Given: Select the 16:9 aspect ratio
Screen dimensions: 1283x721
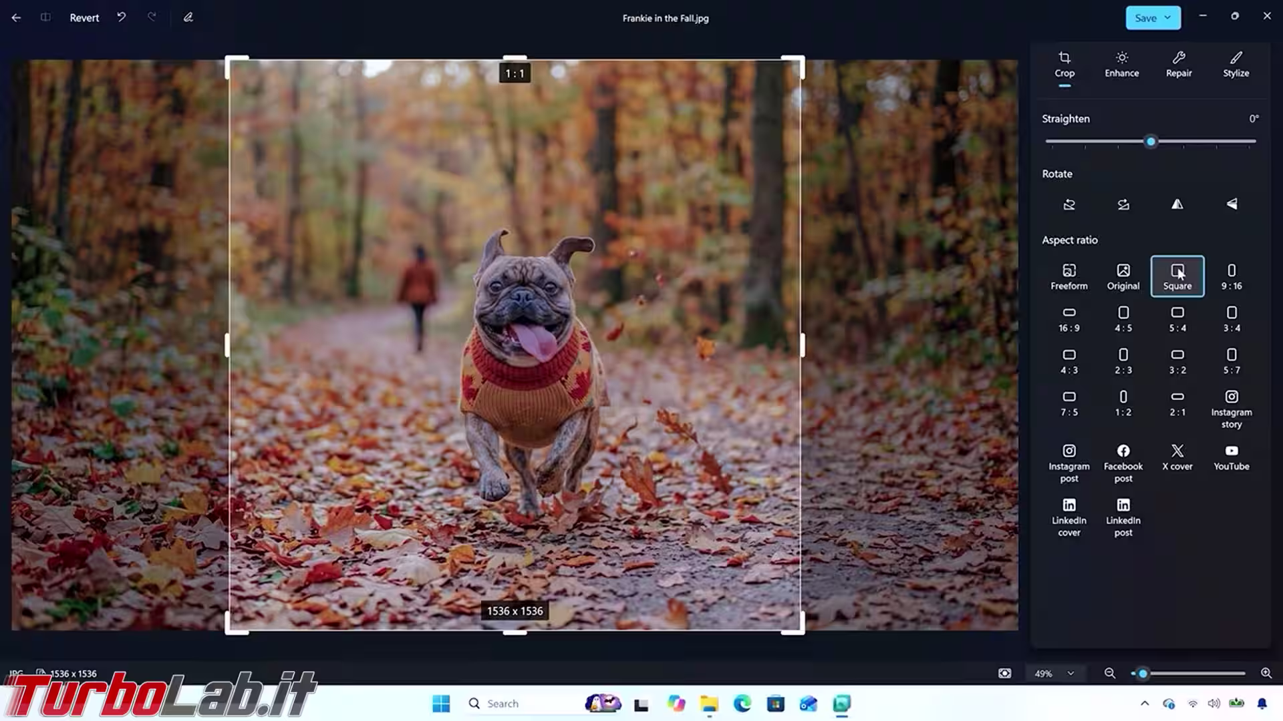Looking at the screenshot, I should click(1069, 318).
